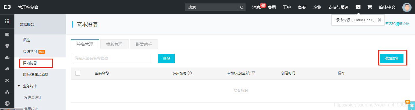Click the 48 message badge

[263, 5]
